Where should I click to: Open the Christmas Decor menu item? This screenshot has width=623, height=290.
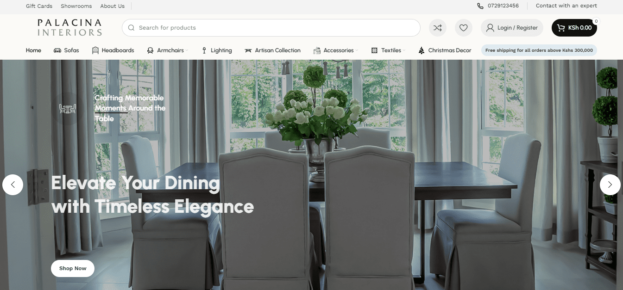pyautogui.click(x=445, y=50)
